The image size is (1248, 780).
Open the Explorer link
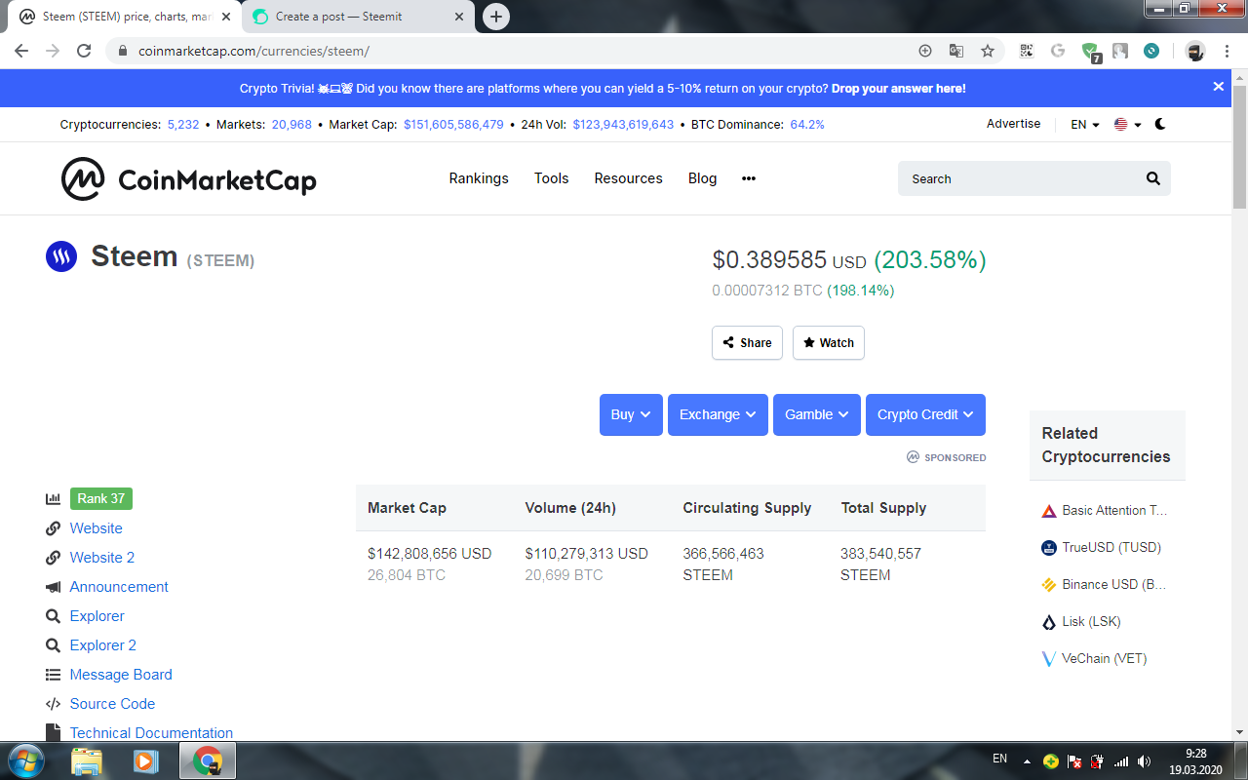pos(97,616)
